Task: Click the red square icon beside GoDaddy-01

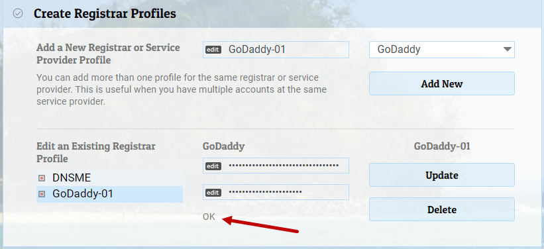Action: coord(42,194)
